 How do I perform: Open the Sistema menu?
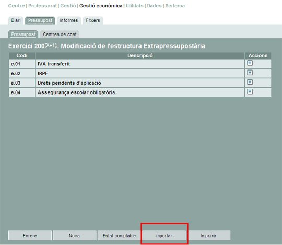click(175, 6)
